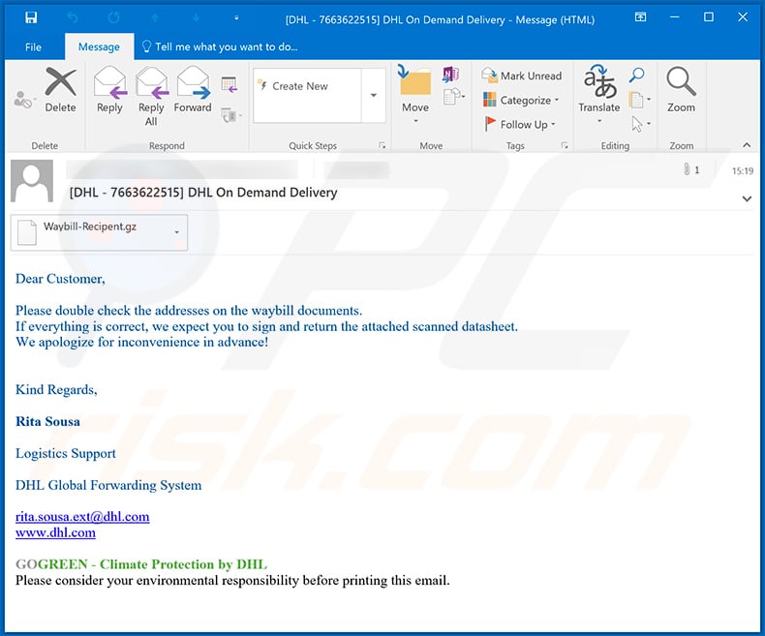Open the move Actions dropdown icon

point(454,97)
